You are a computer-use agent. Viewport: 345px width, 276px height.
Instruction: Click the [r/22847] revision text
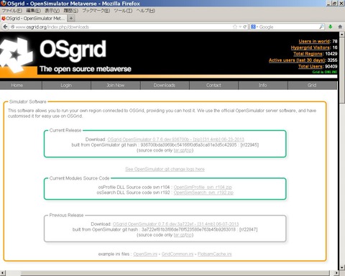point(248,229)
